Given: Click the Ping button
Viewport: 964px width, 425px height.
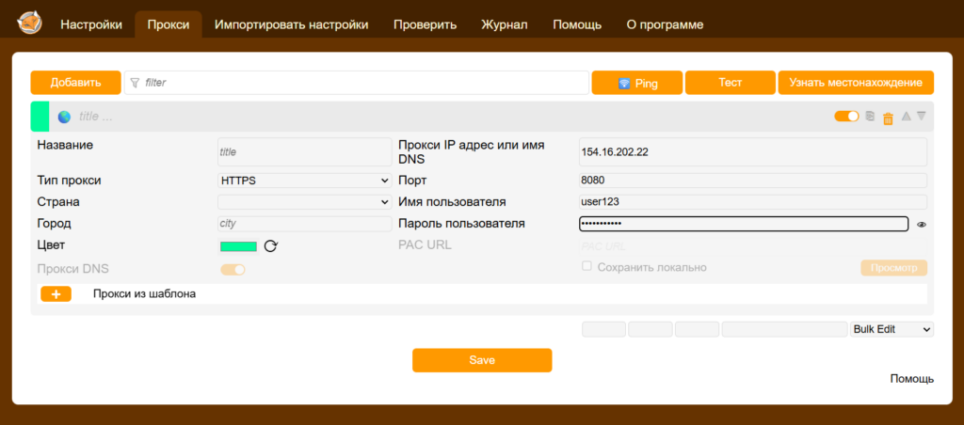Looking at the screenshot, I should pyautogui.click(x=637, y=83).
